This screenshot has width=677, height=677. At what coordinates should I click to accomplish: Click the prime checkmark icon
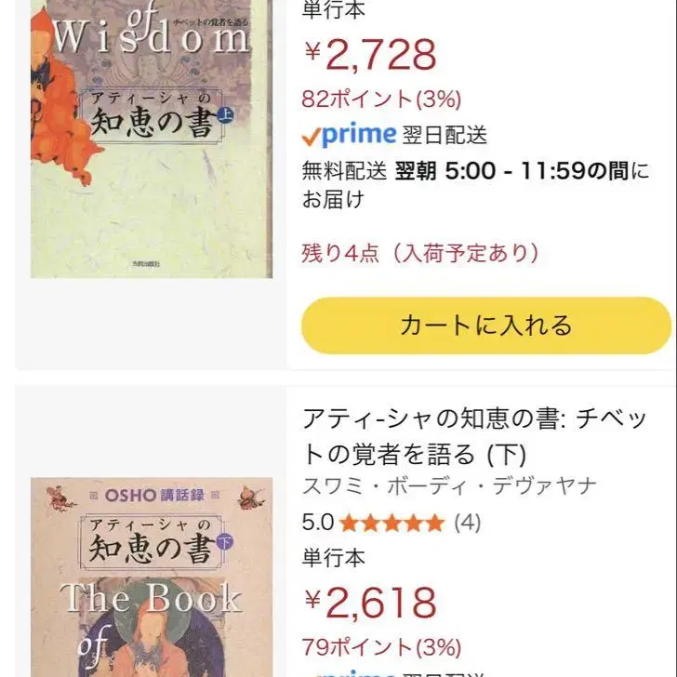click(311, 137)
